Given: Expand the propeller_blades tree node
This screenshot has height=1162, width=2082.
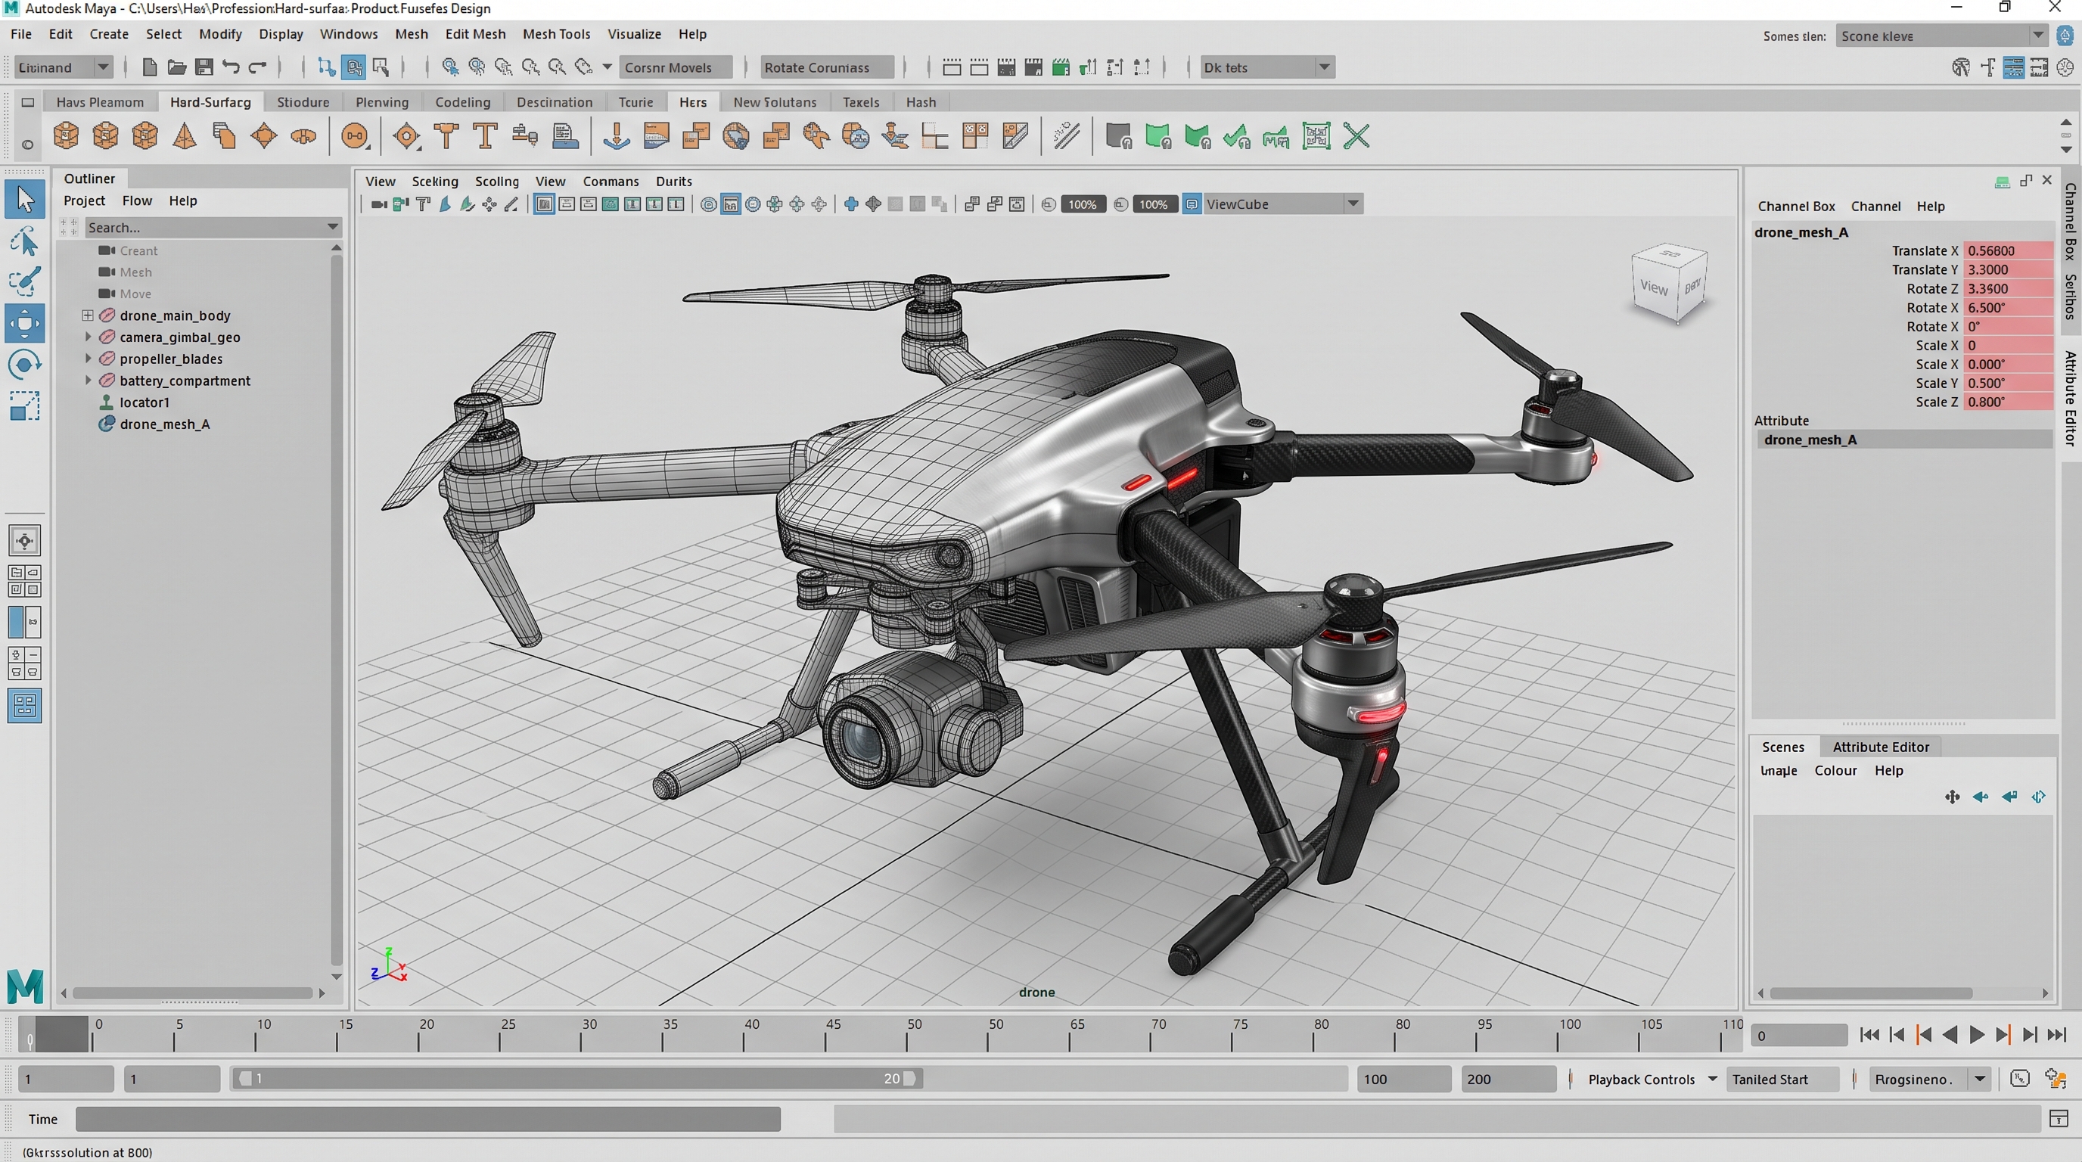Looking at the screenshot, I should click(88, 359).
